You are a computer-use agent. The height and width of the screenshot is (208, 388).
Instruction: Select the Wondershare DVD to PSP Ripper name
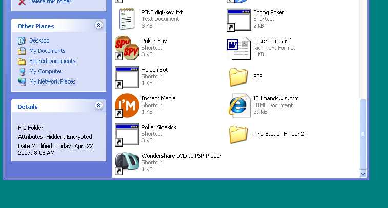(x=181, y=156)
